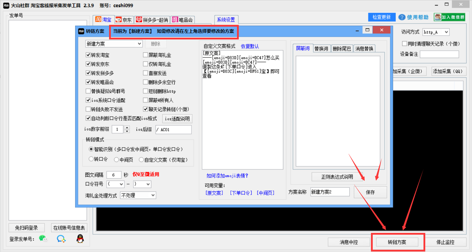Viewport: 472px width, 252px height.
Task: Click the 加入微信群 avatar icon
Action: (438, 17)
